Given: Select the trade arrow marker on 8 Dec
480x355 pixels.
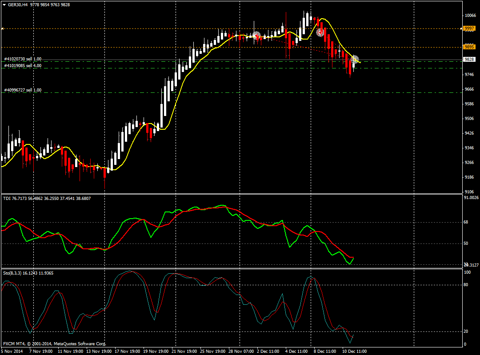Looking at the screenshot, I should pyautogui.click(x=320, y=32).
